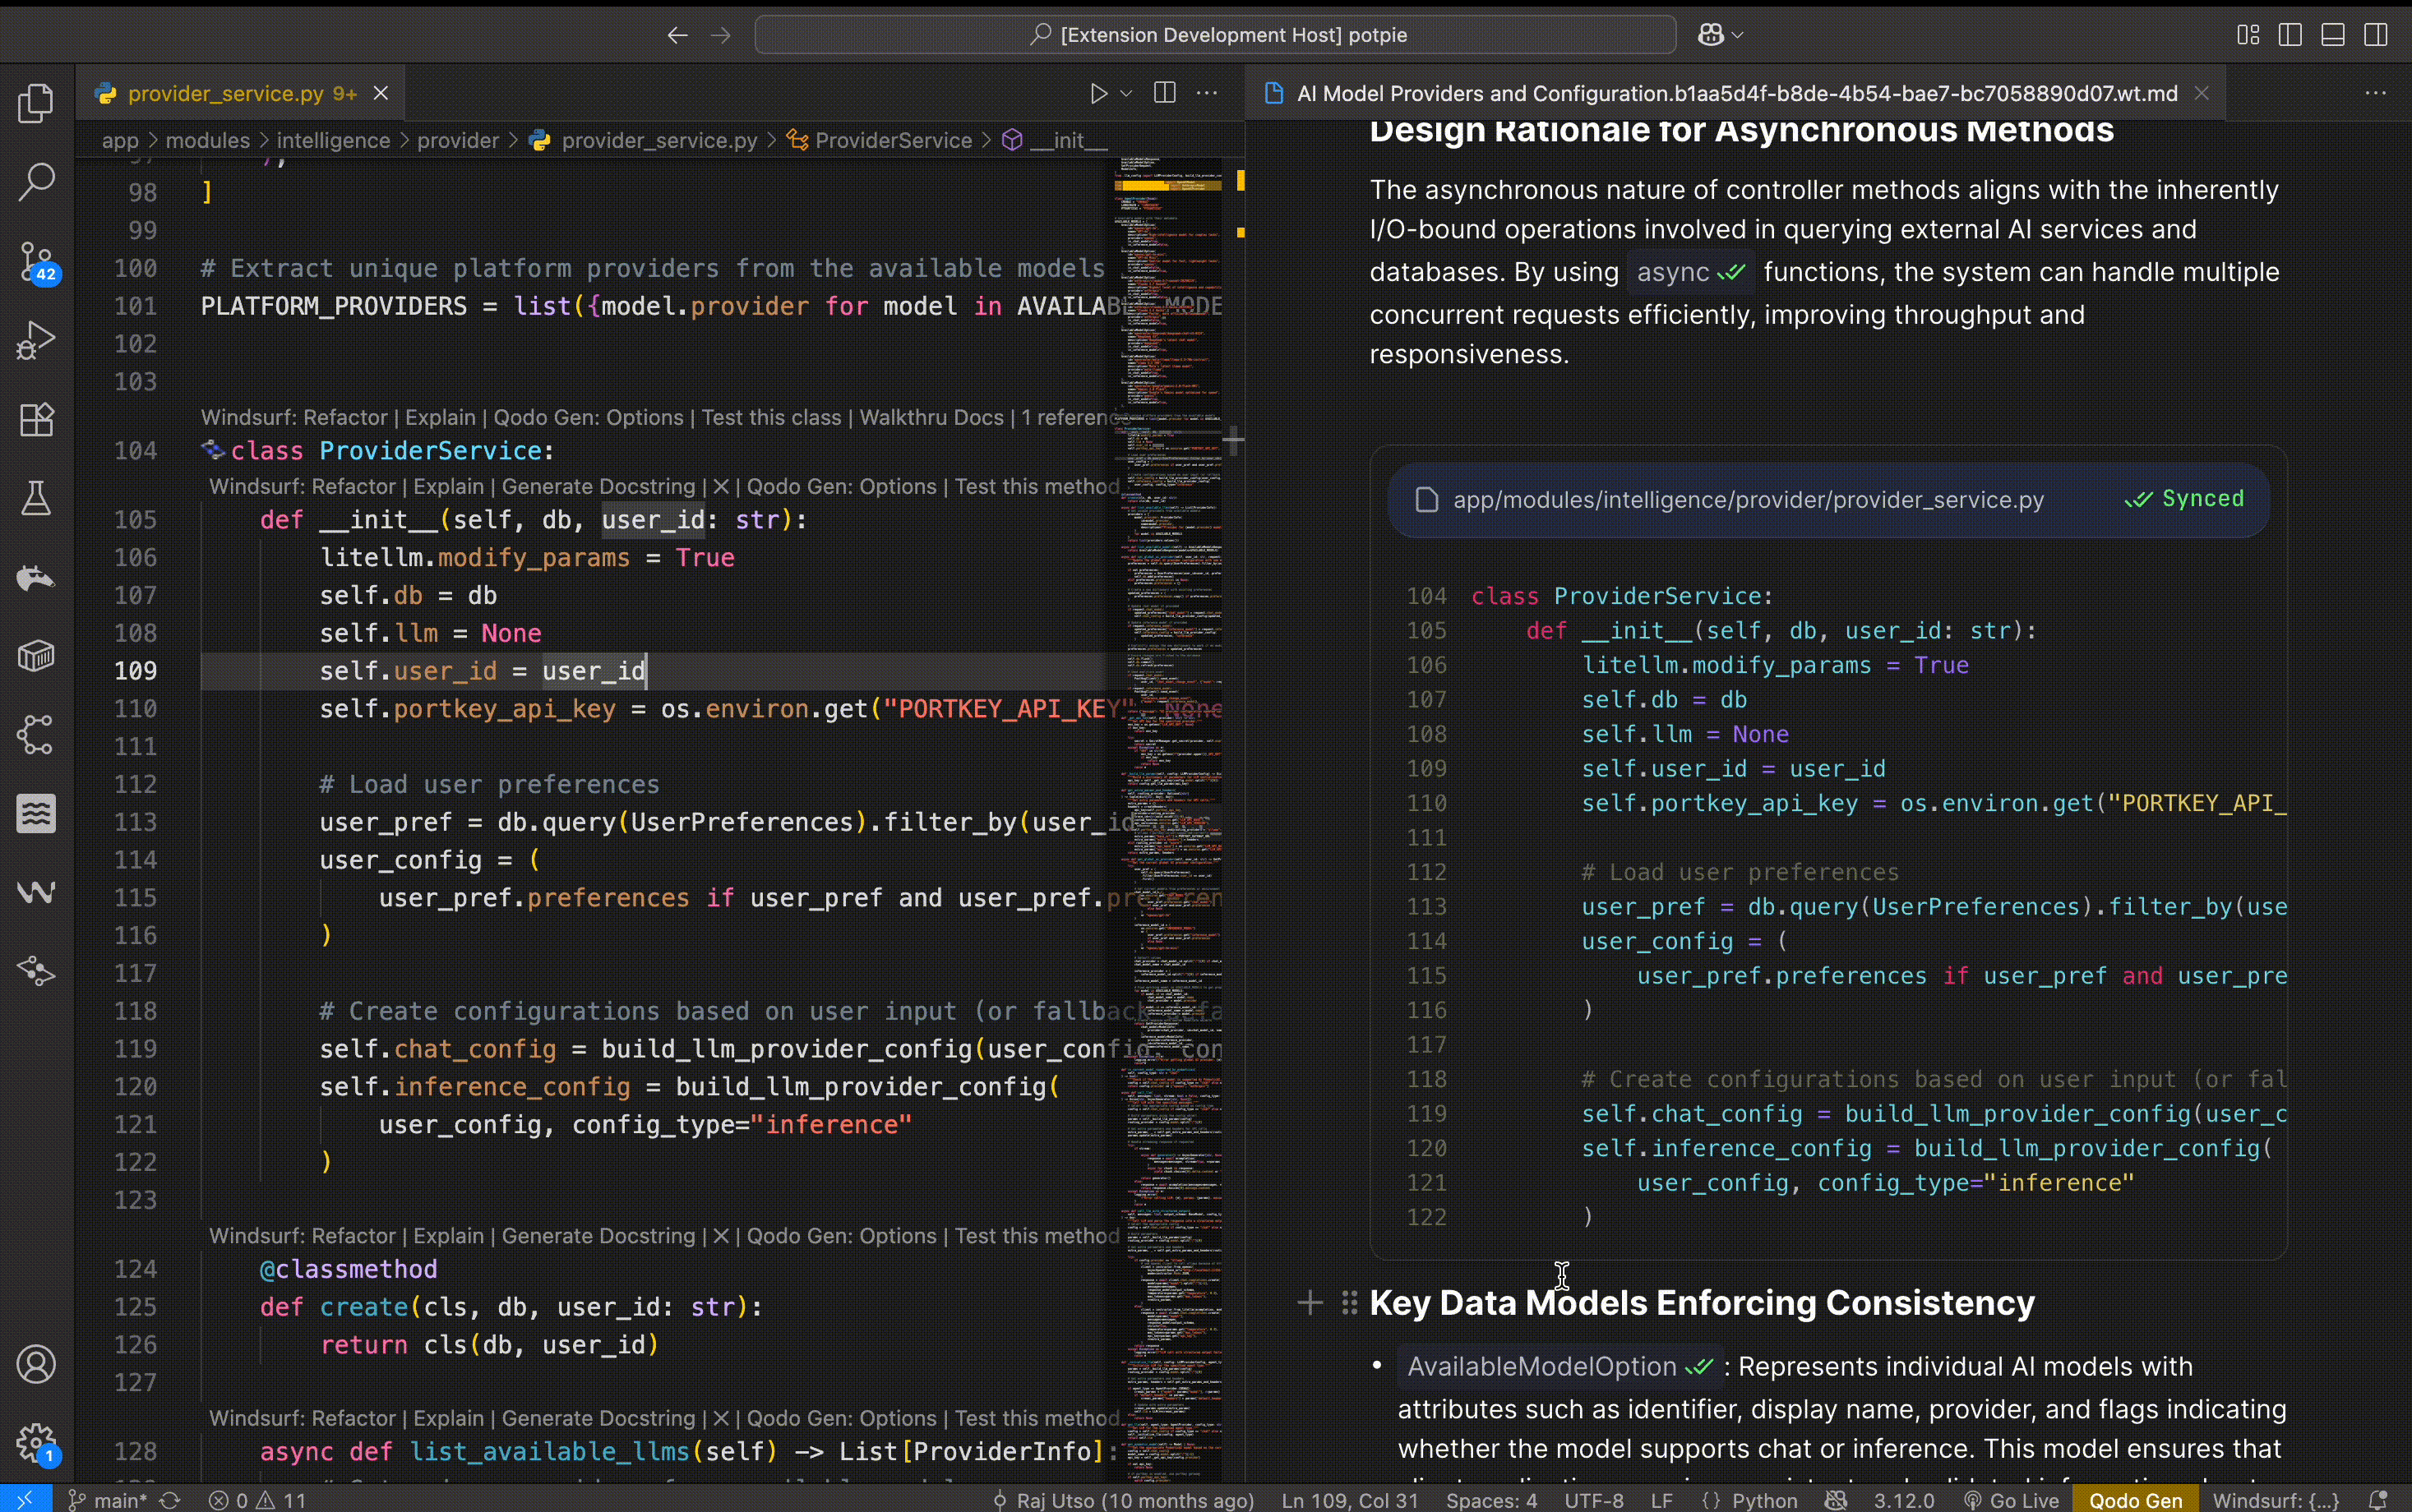Image resolution: width=2412 pixels, height=1512 pixels.
Task: Open the Extensions view
Action: point(36,419)
